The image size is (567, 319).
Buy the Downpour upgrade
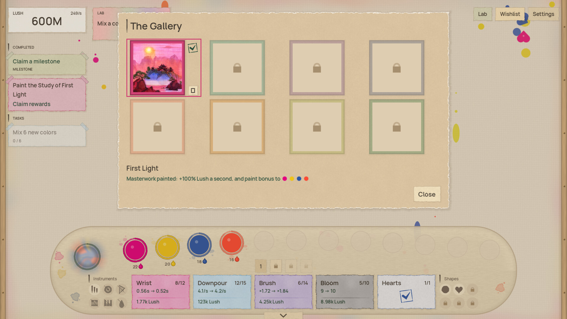tap(222, 292)
